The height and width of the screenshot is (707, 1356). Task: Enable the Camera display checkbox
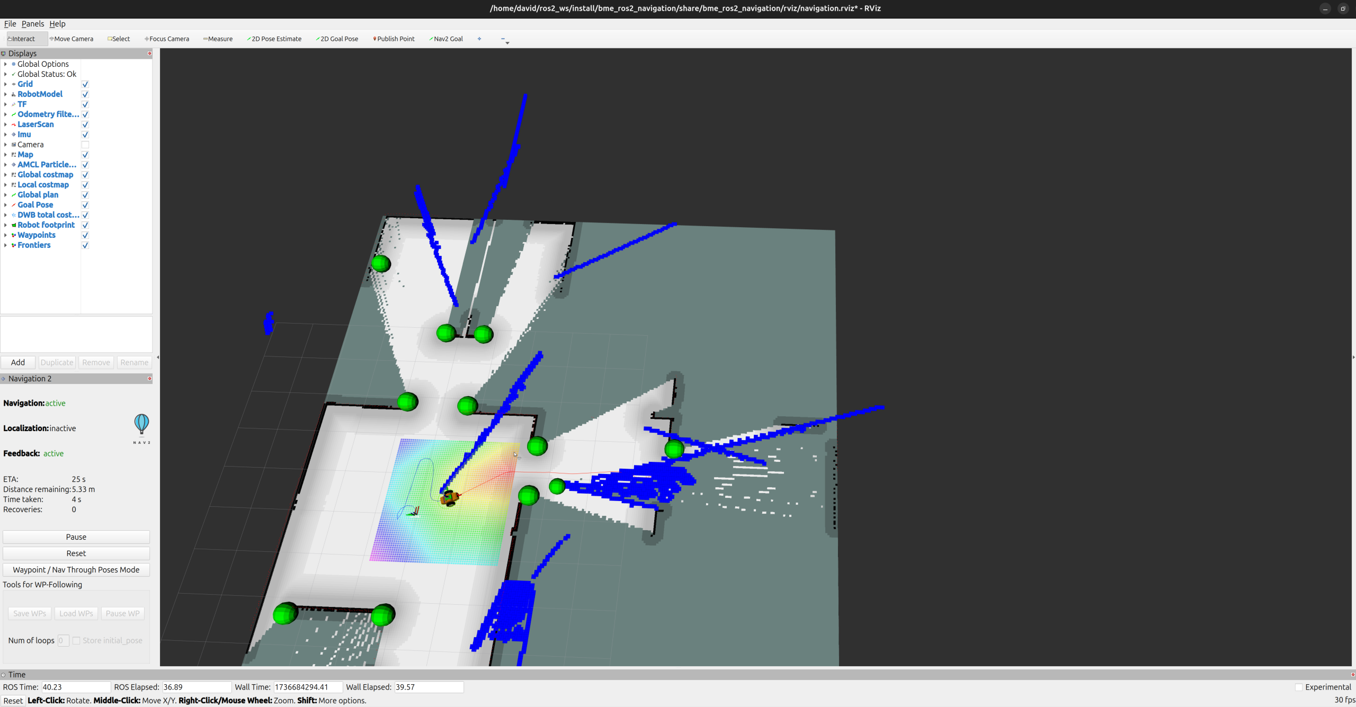click(x=85, y=145)
